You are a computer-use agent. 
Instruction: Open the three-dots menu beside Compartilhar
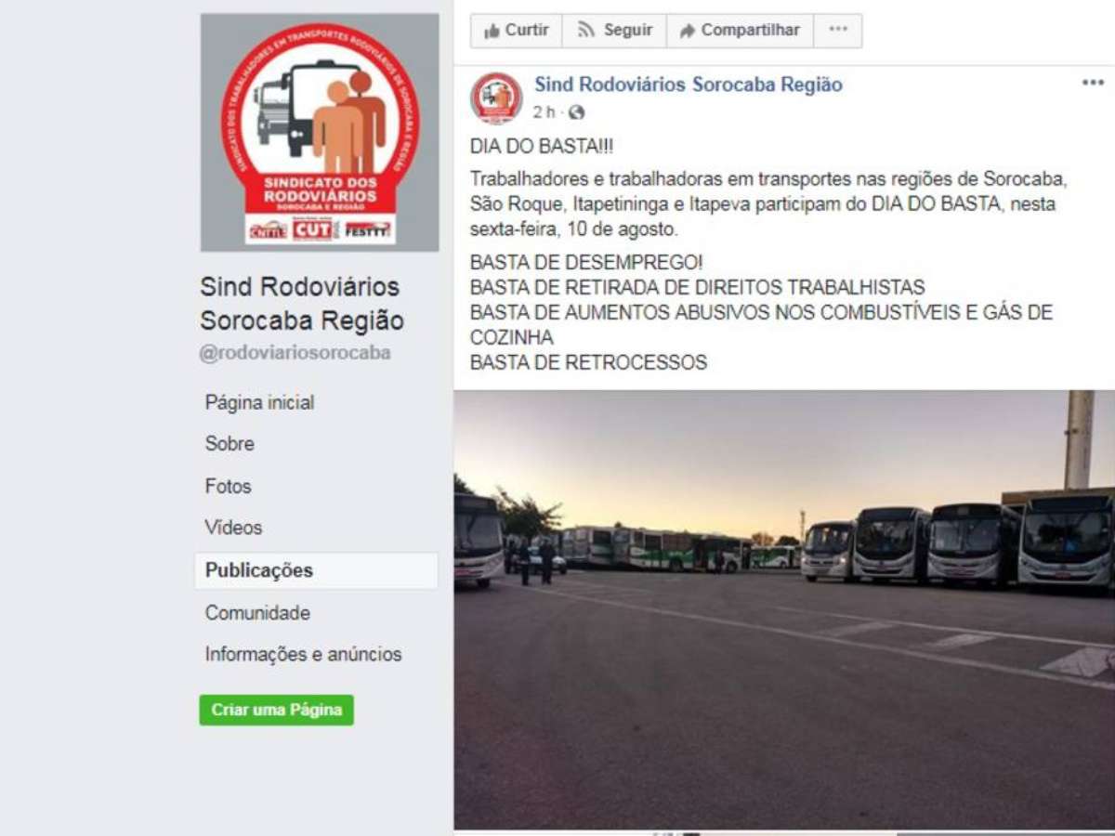tap(838, 31)
